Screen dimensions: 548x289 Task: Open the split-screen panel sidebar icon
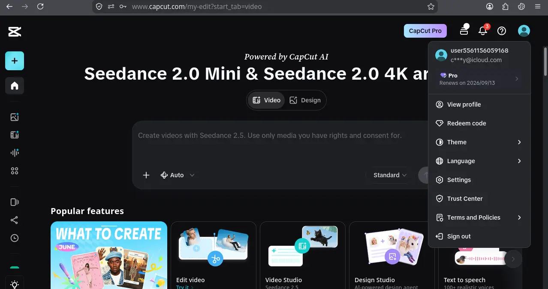coord(15,202)
